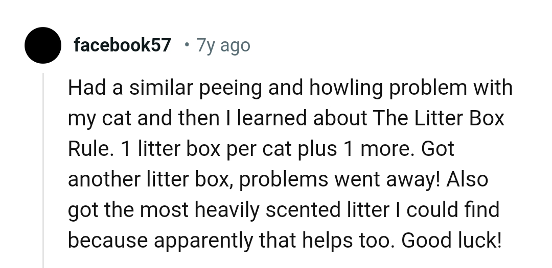Click the text "The Litter Box"
This screenshot has width=552, height=268.
tap(439, 118)
